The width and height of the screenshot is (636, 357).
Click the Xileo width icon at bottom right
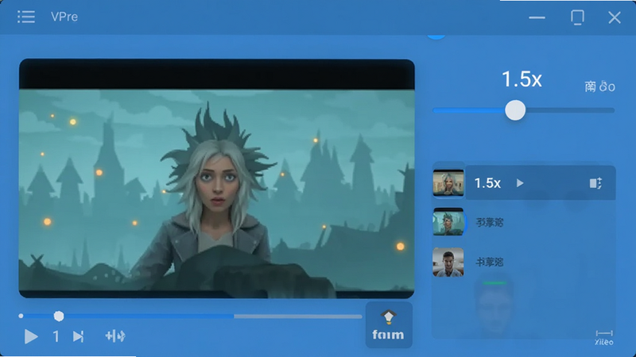pos(604,338)
